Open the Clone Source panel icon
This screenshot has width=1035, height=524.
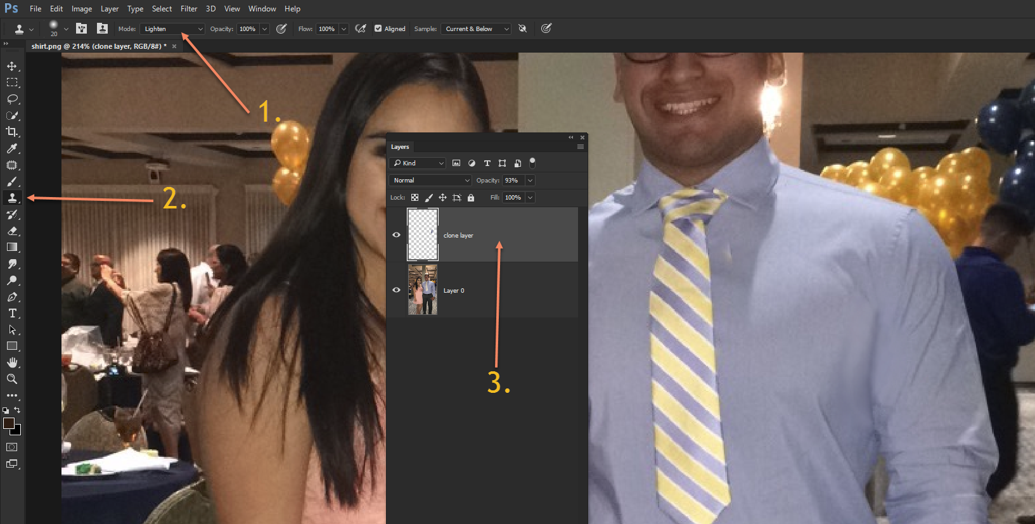(102, 29)
